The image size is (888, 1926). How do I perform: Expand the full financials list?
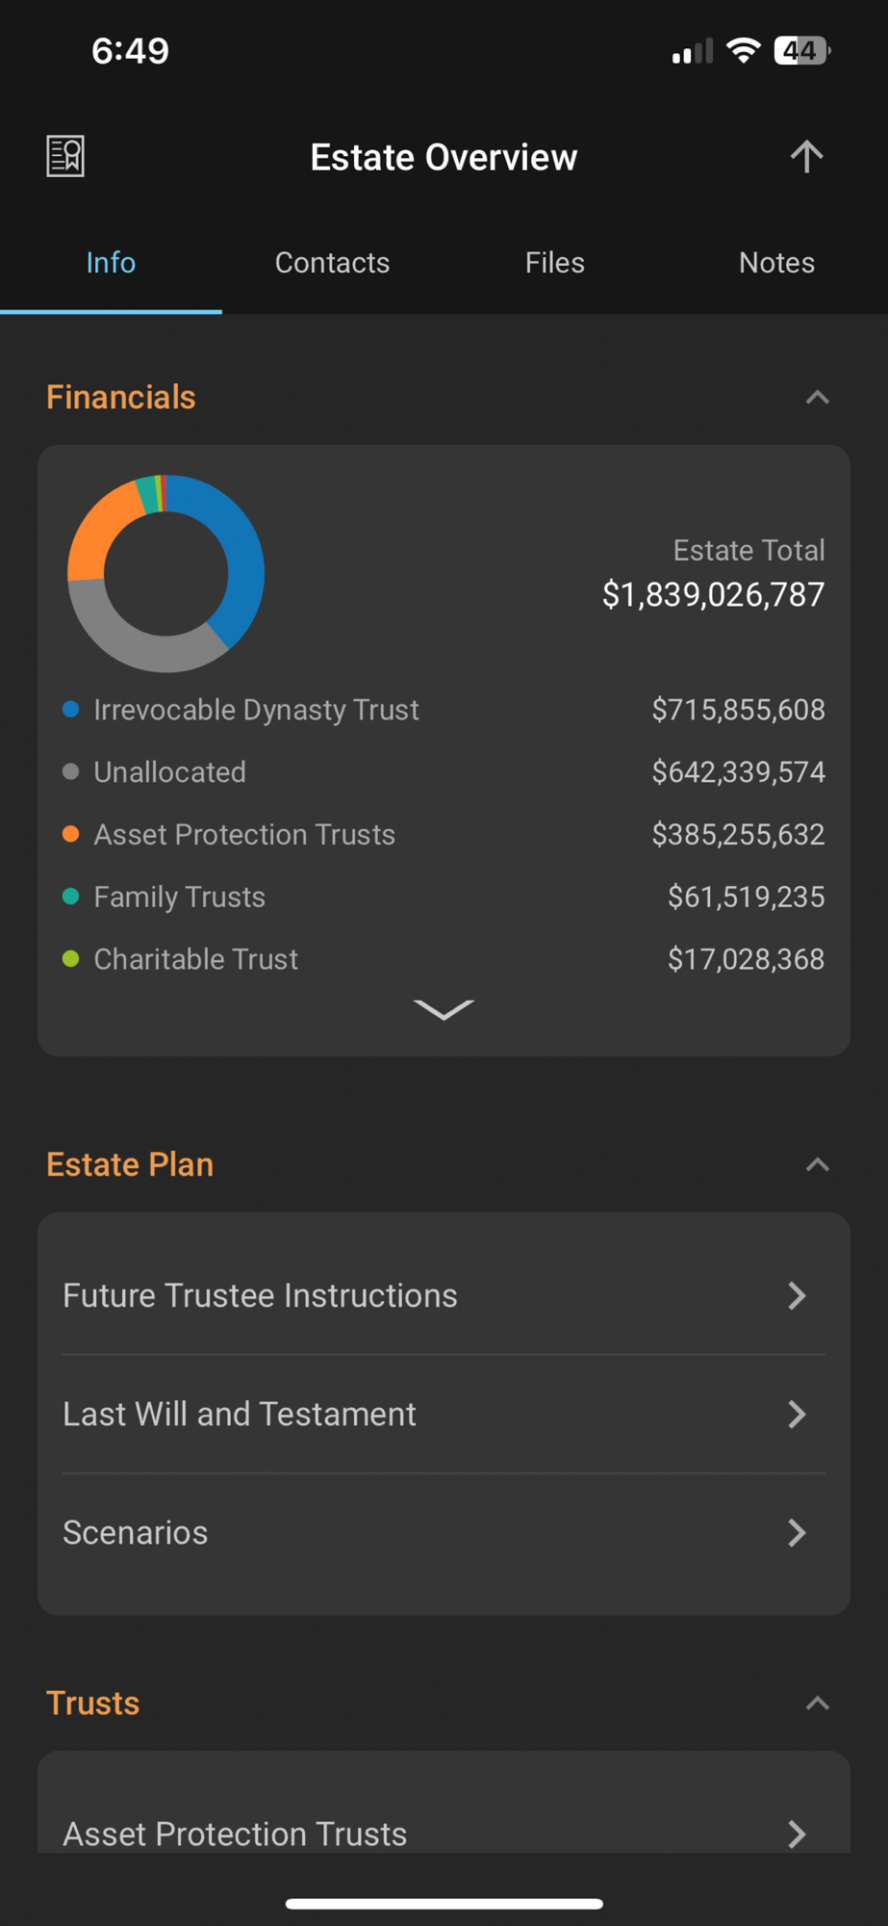click(444, 1009)
